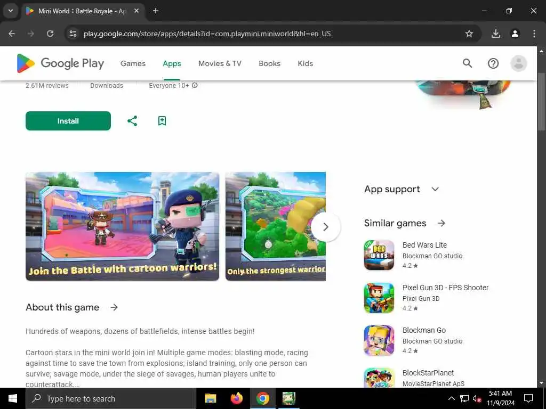Open BlockStarPlanet title link
Viewport: 546px width, 409px height.
coord(428,373)
